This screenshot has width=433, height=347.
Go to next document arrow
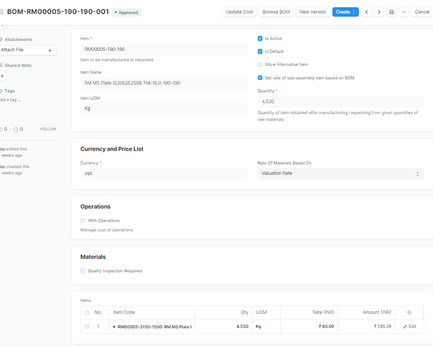[379, 12]
